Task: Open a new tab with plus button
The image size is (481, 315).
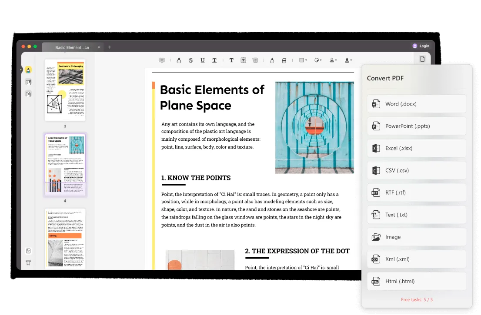Action: (110, 47)
